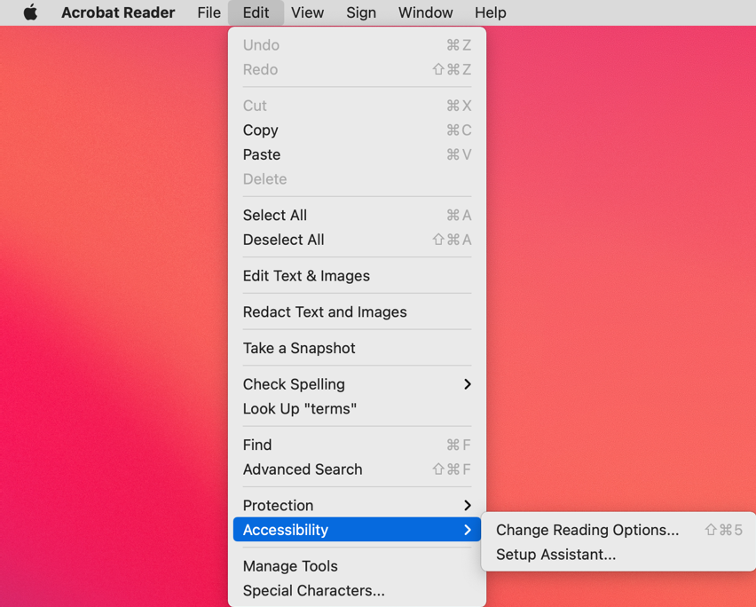The height and width of the screenshot is (607, 756).
Task: Open Special Characters…
Action: tap(357, 591)
